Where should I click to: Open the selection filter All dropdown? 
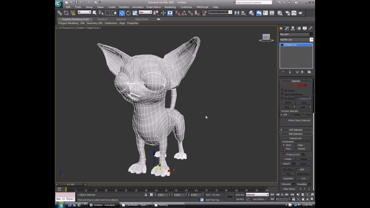click(x=84, y=12)
